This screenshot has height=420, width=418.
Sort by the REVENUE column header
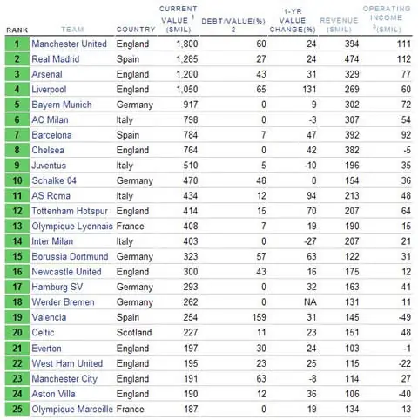point(339,24)
